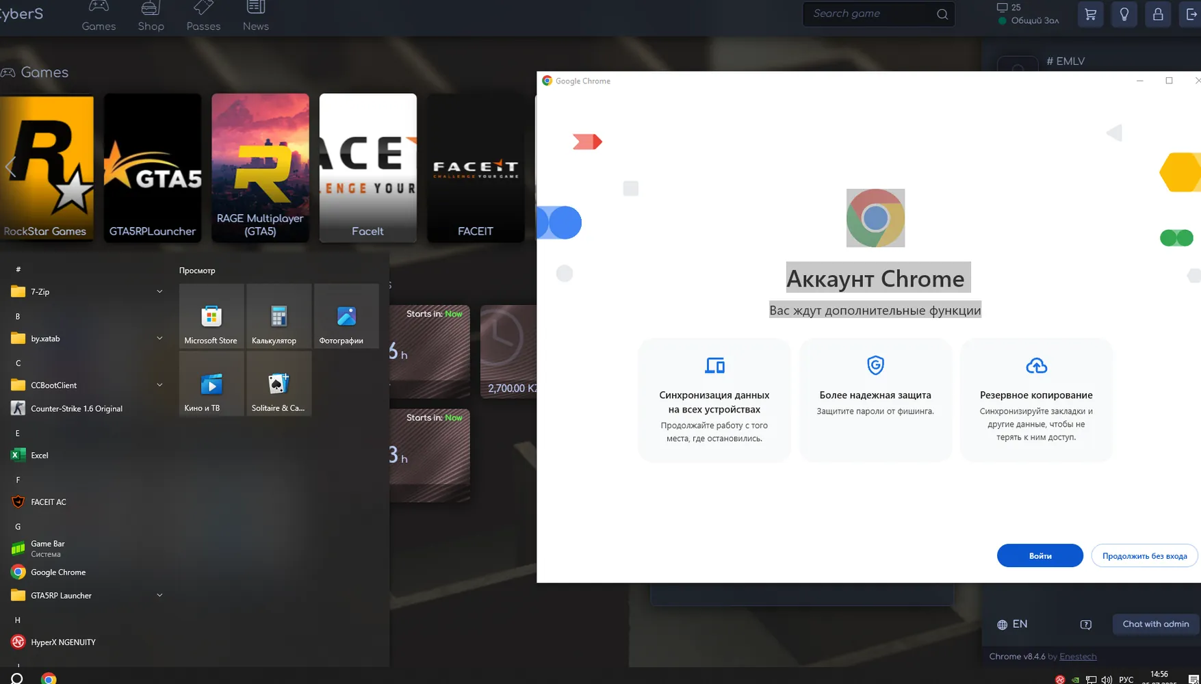The width and height of the screenshot is (1201, 684).
Task: Open the shopping cart icon
Action: click(1091, 14)
